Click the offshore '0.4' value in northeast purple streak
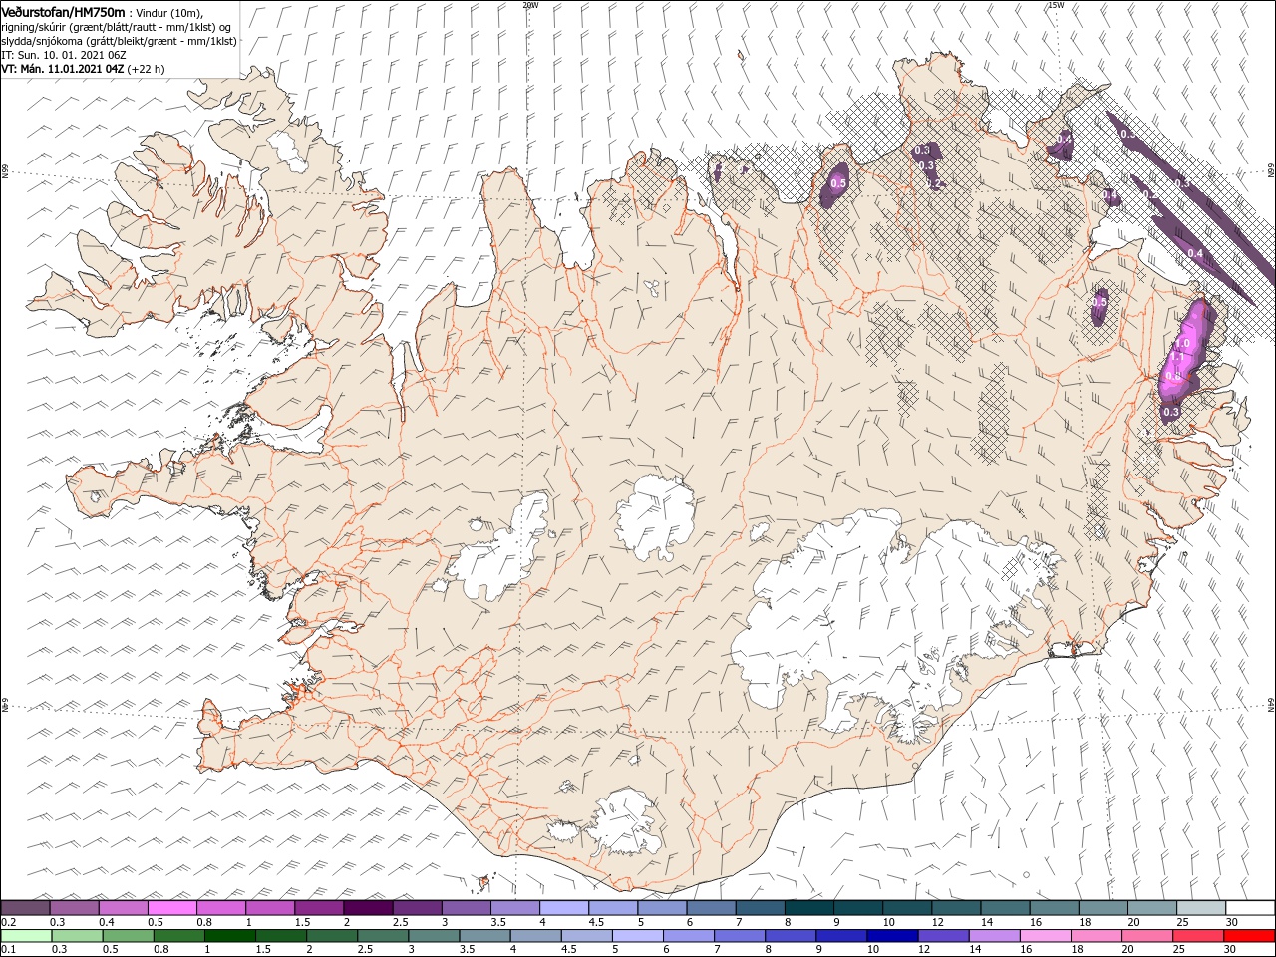Image resolution: width=1276 pixels, height=957 pixels. 1196,254
